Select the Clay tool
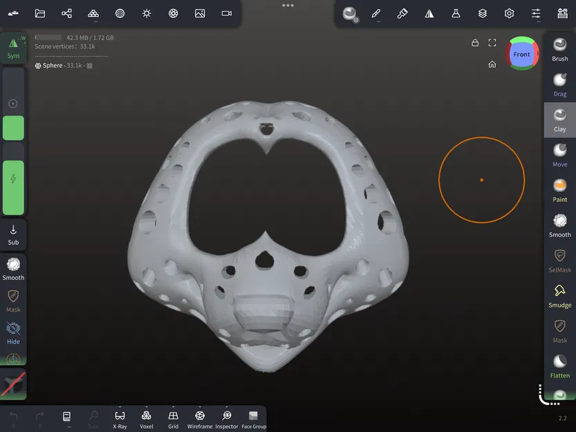 pyautogui.click(x=560, y=120)
